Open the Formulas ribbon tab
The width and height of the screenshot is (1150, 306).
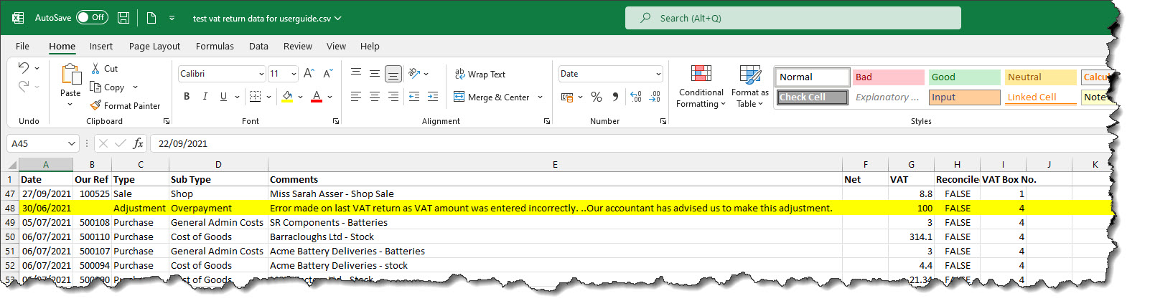(215, 46)
